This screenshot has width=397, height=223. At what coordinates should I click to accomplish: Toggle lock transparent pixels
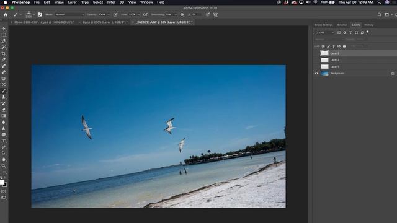(x=323, y=46)
